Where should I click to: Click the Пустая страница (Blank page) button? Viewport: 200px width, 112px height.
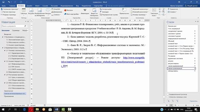click(x=8, y=12)
